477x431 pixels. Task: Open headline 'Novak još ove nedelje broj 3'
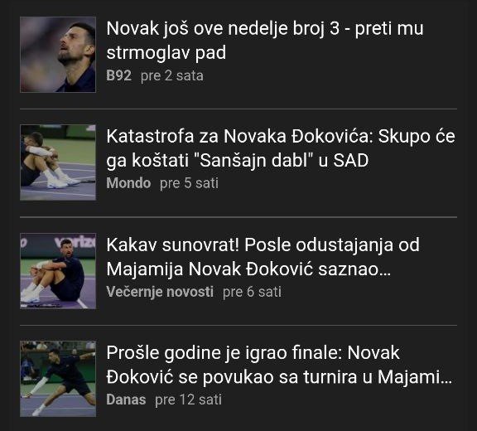[265, 41]
